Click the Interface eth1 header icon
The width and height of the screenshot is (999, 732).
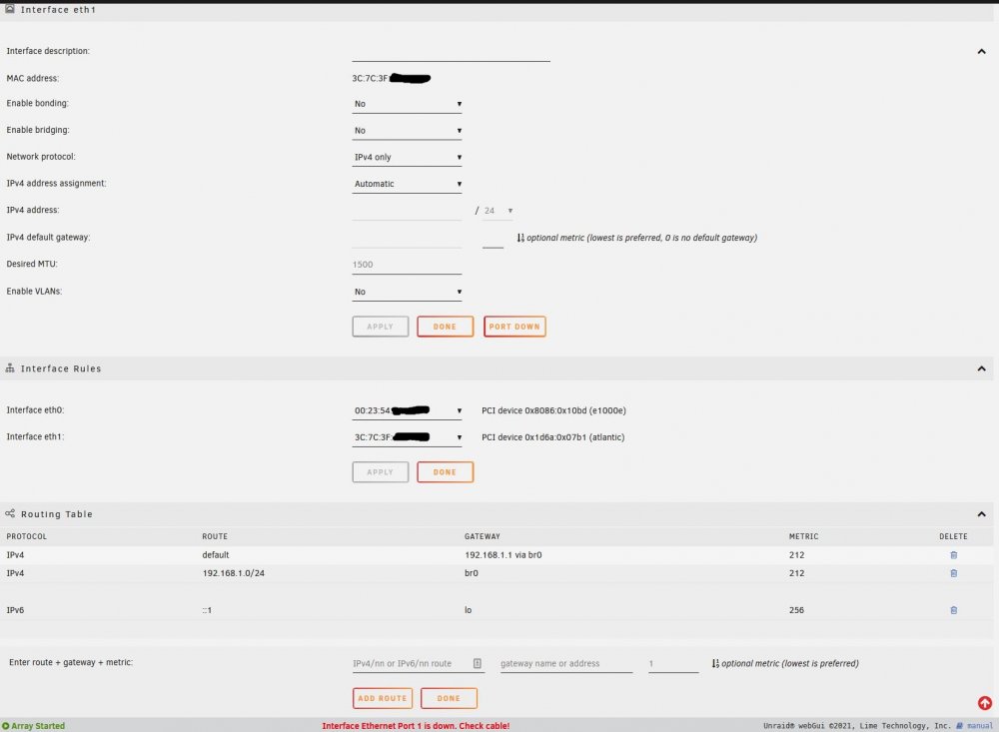point(10,9)
